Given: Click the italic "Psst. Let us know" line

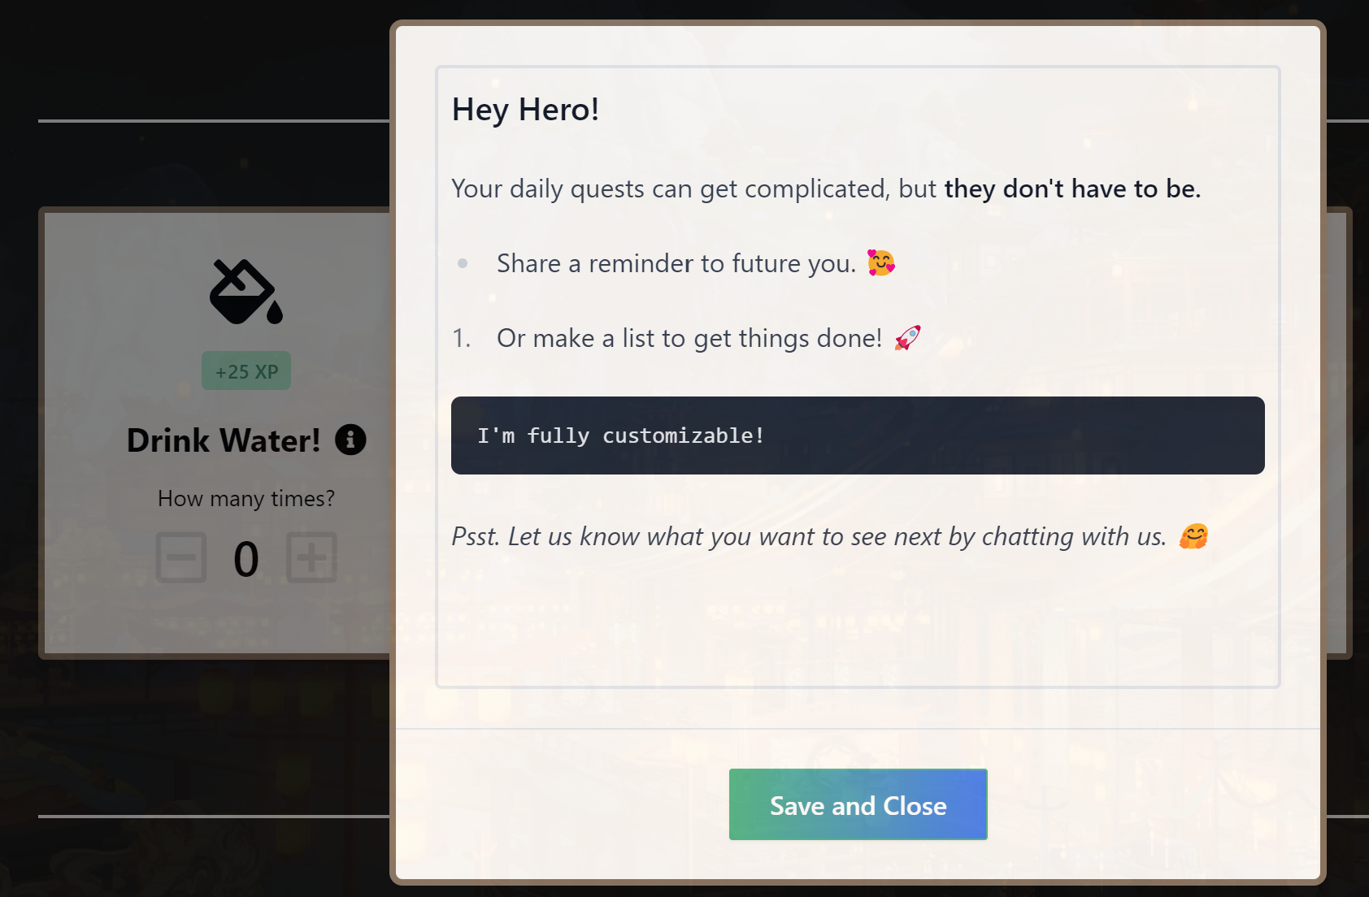Looking at the screenshot, I should pyautogui.click(x=809, y=536).
